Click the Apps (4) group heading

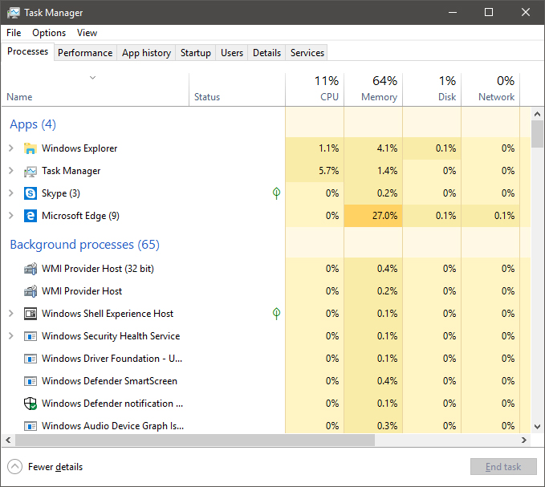33,124
